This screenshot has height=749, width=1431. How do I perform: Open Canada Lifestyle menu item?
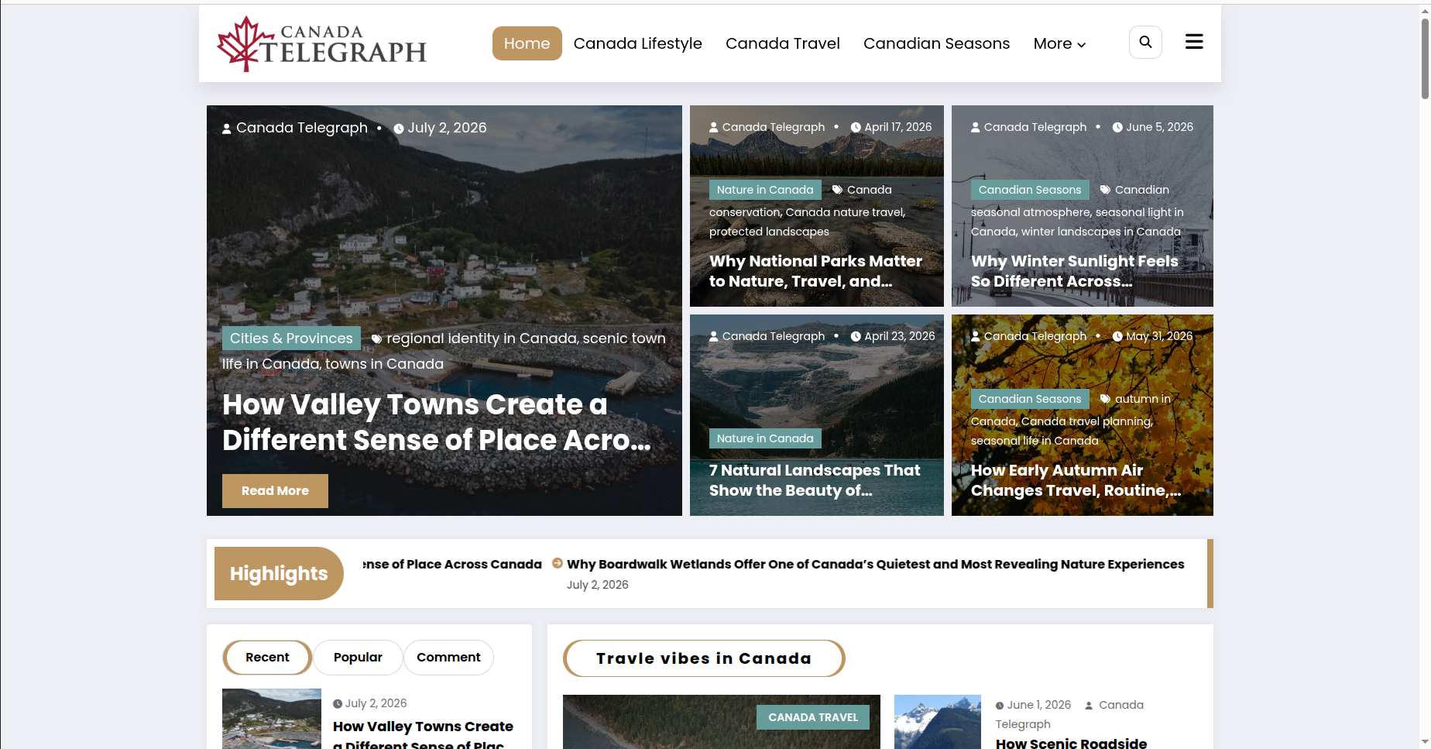click(637, 43)
